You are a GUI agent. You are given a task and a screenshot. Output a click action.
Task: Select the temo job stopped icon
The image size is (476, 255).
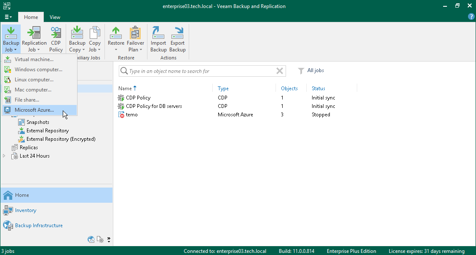pos(121,115)
